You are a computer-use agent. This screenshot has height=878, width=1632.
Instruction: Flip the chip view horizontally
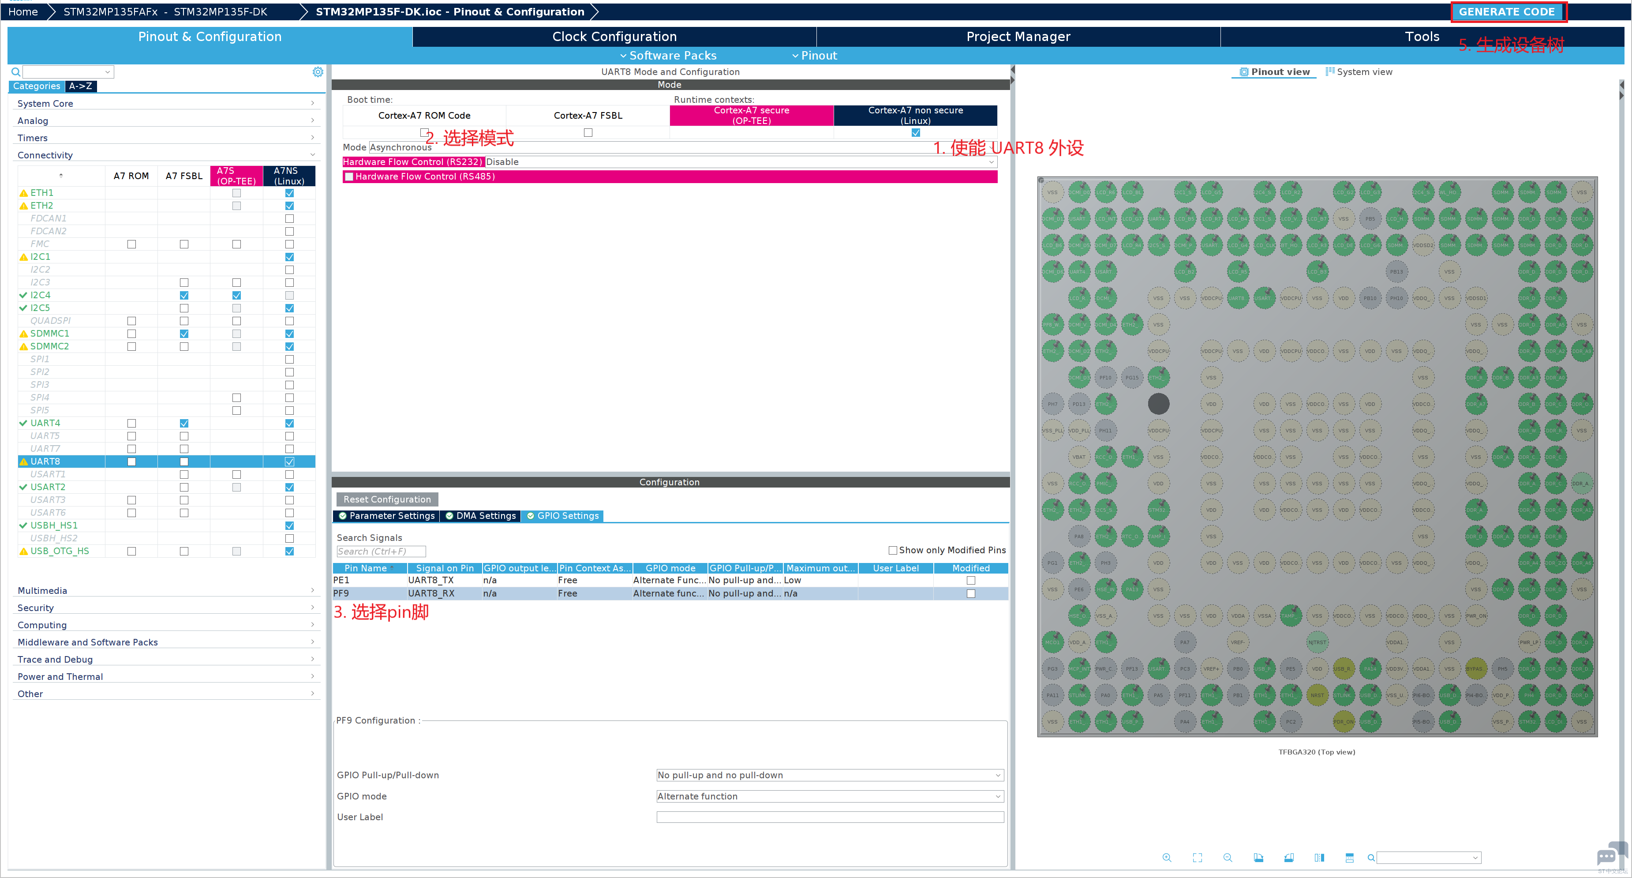coord(1319,858)
